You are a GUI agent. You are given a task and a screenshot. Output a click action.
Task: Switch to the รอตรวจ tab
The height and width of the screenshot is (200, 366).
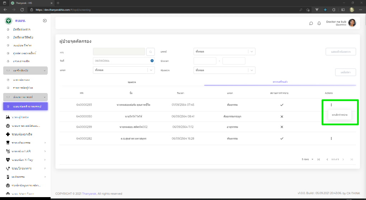click(x=132, y=82)
